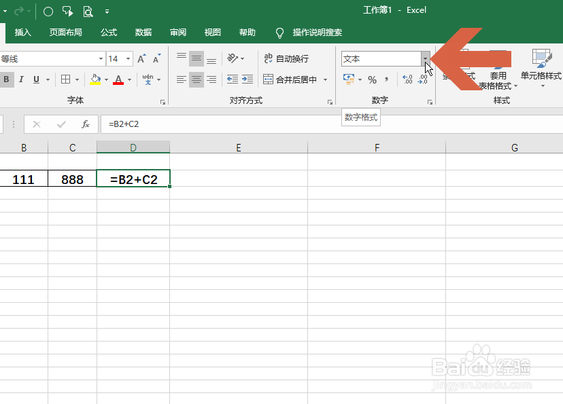Open customize quick access toolbar arrow
The height and width of the screenshot is (404, 563).
click(107, 12)
